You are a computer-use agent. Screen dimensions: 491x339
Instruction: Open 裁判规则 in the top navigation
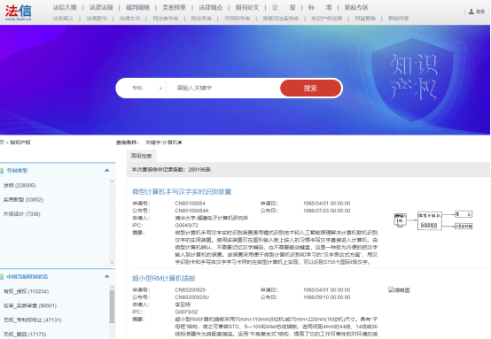point(137,7)
